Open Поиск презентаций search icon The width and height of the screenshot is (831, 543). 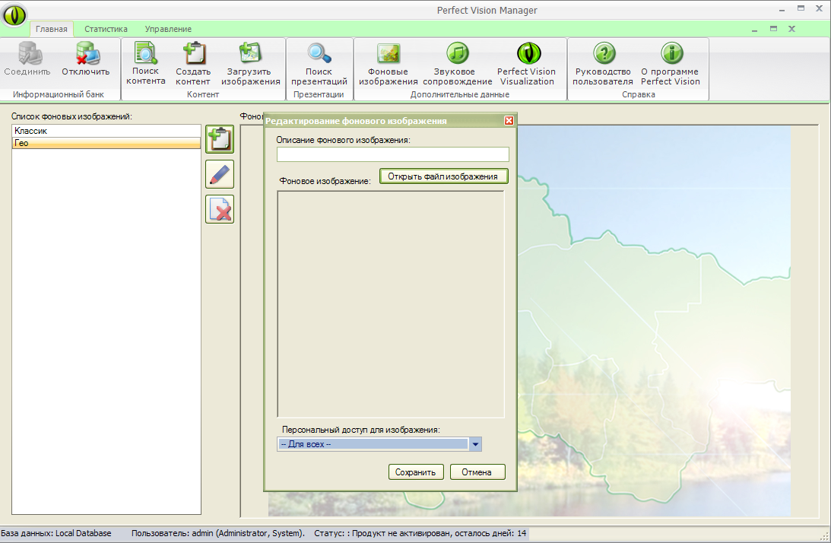[319, 53]
